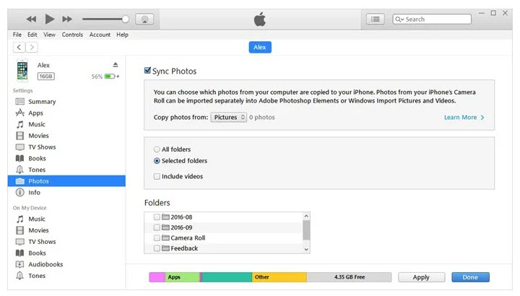Open the View menu

[49, 35]
